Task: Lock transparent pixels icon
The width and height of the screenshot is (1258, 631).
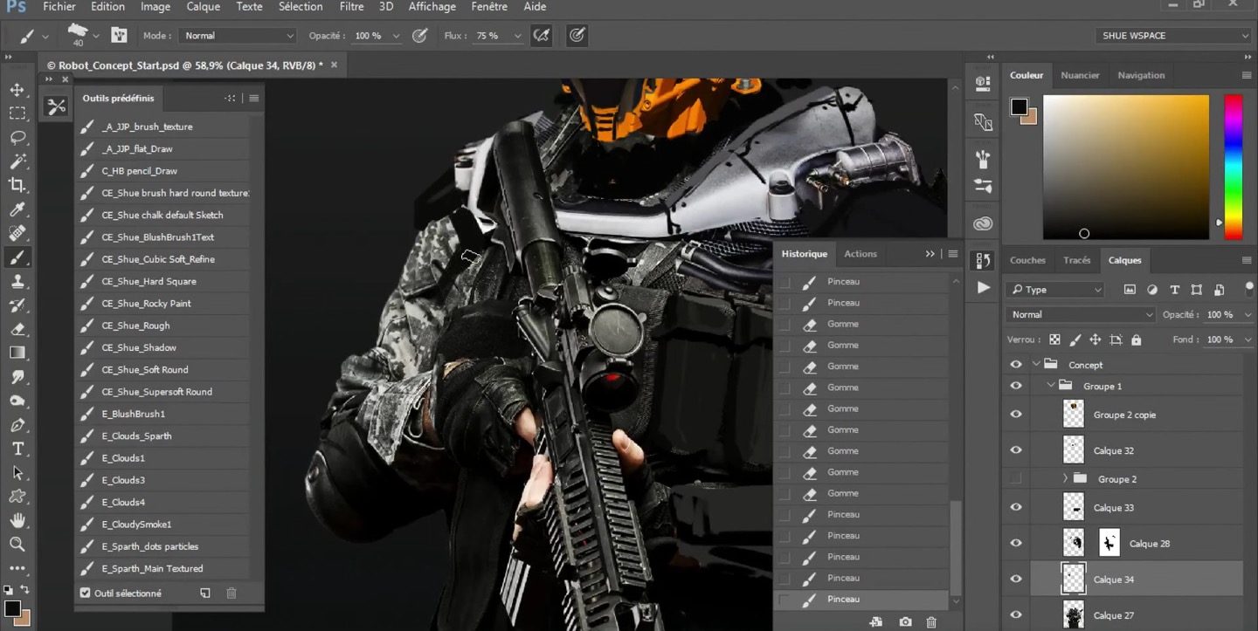Action: 1054,340
